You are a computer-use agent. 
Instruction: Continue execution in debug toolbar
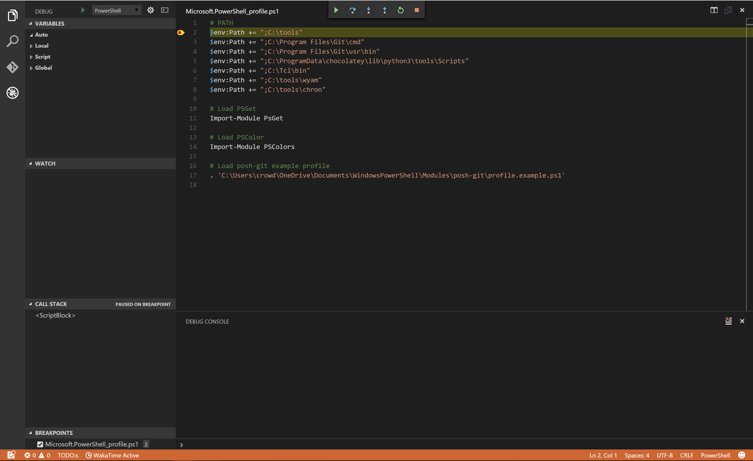click(x=336, y=10)
